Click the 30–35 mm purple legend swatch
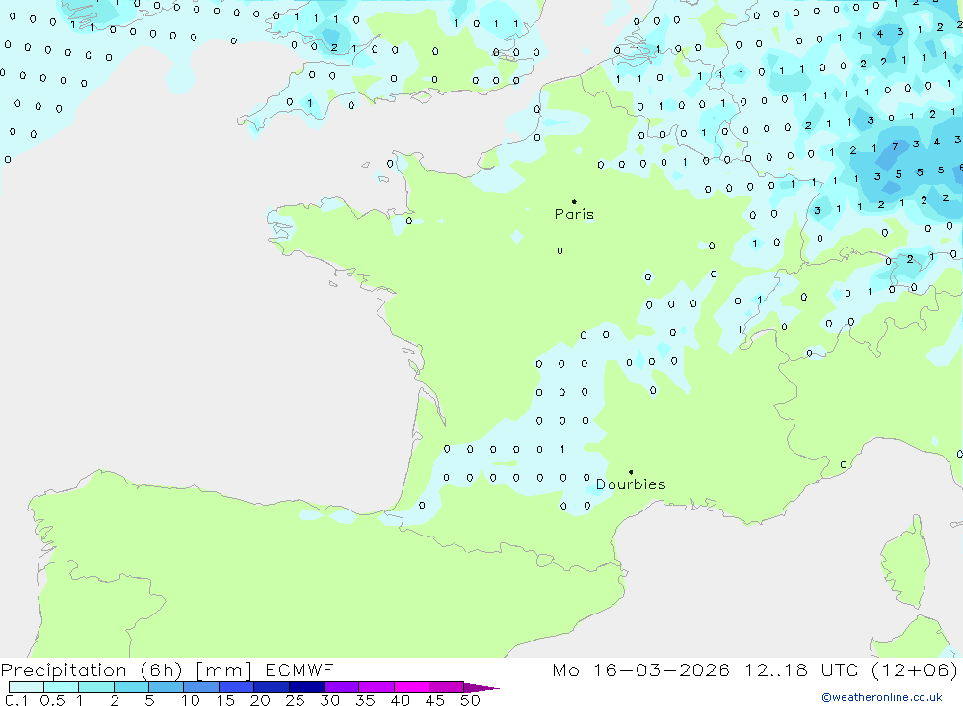The image size is (963, 706). tap(342, 687)
